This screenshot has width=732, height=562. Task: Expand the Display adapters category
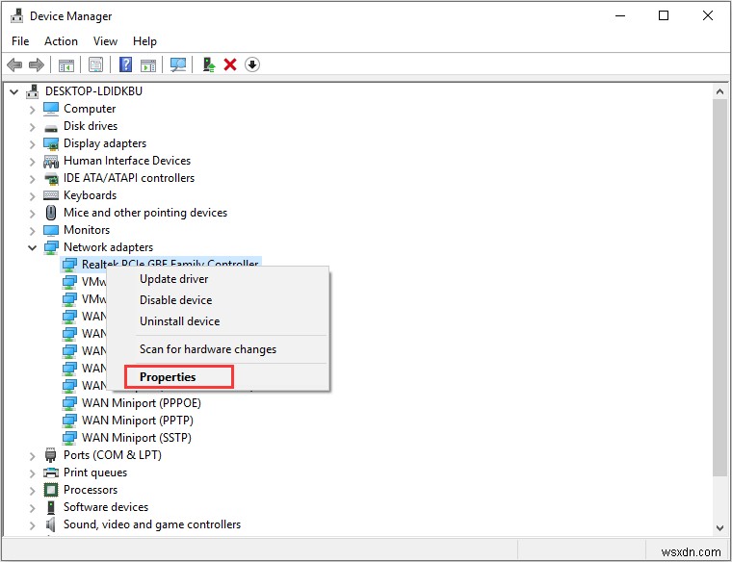(32, 144)
